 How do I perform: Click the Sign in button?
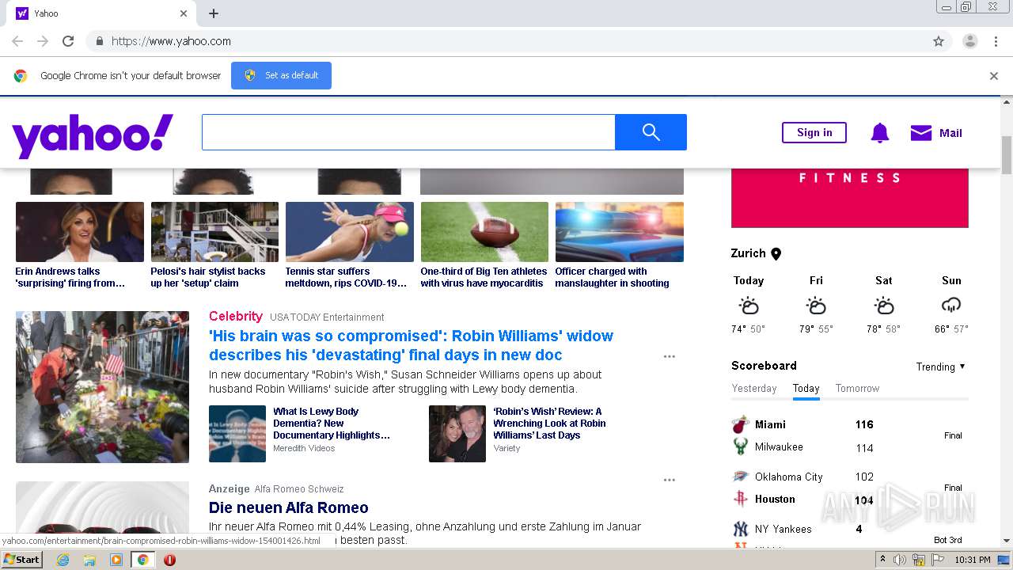[x=814, y=132]
